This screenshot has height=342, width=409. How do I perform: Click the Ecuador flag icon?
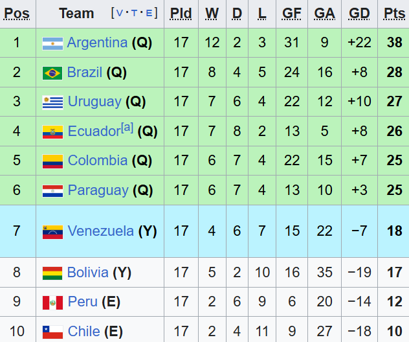point(52,131)
